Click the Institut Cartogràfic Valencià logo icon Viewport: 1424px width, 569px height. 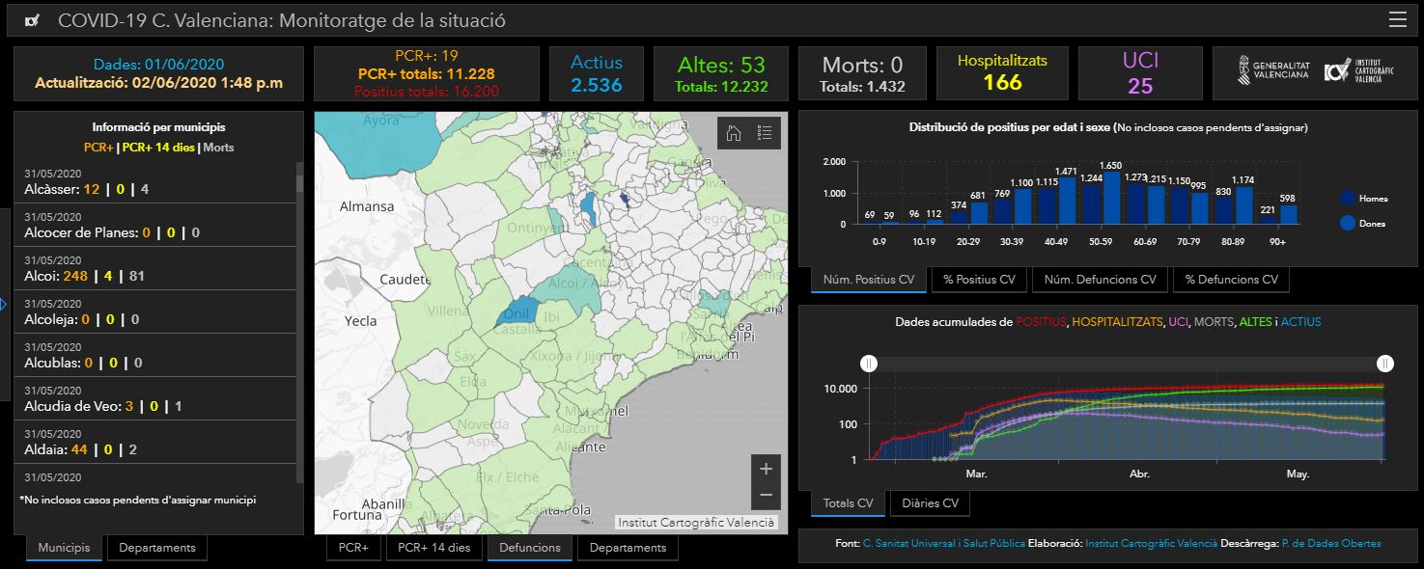pos(1337,70)
